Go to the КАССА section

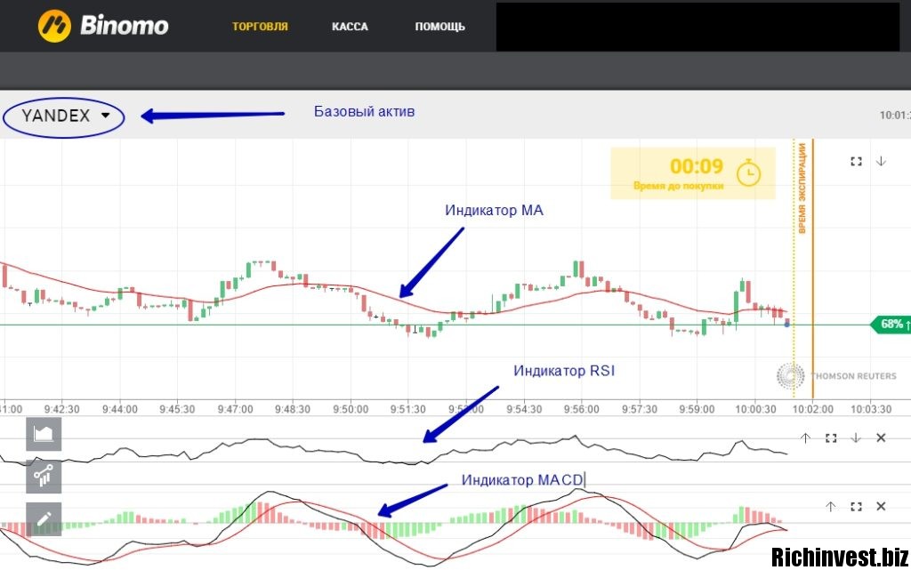tap(350, 27)
